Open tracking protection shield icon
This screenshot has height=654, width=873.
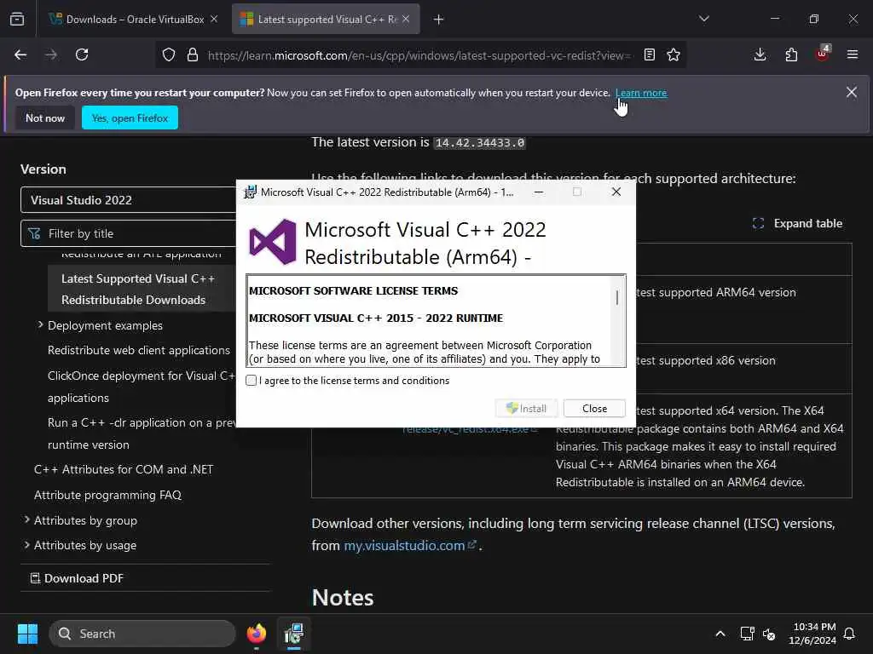tap(169, 54)
